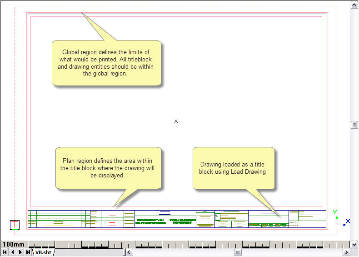The height and width of the screenshot is (257, 359).
Task: Go to the first sheet tab
Action: tap(5, 252)
